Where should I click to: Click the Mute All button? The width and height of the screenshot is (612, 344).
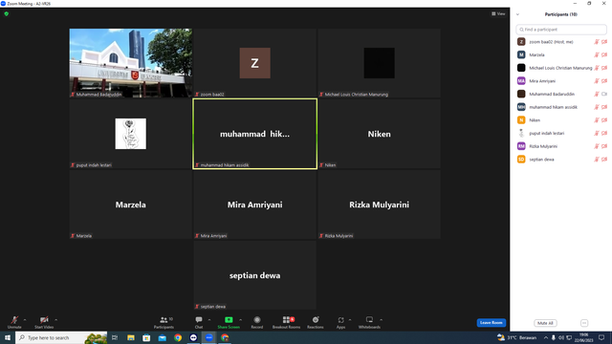545,323
